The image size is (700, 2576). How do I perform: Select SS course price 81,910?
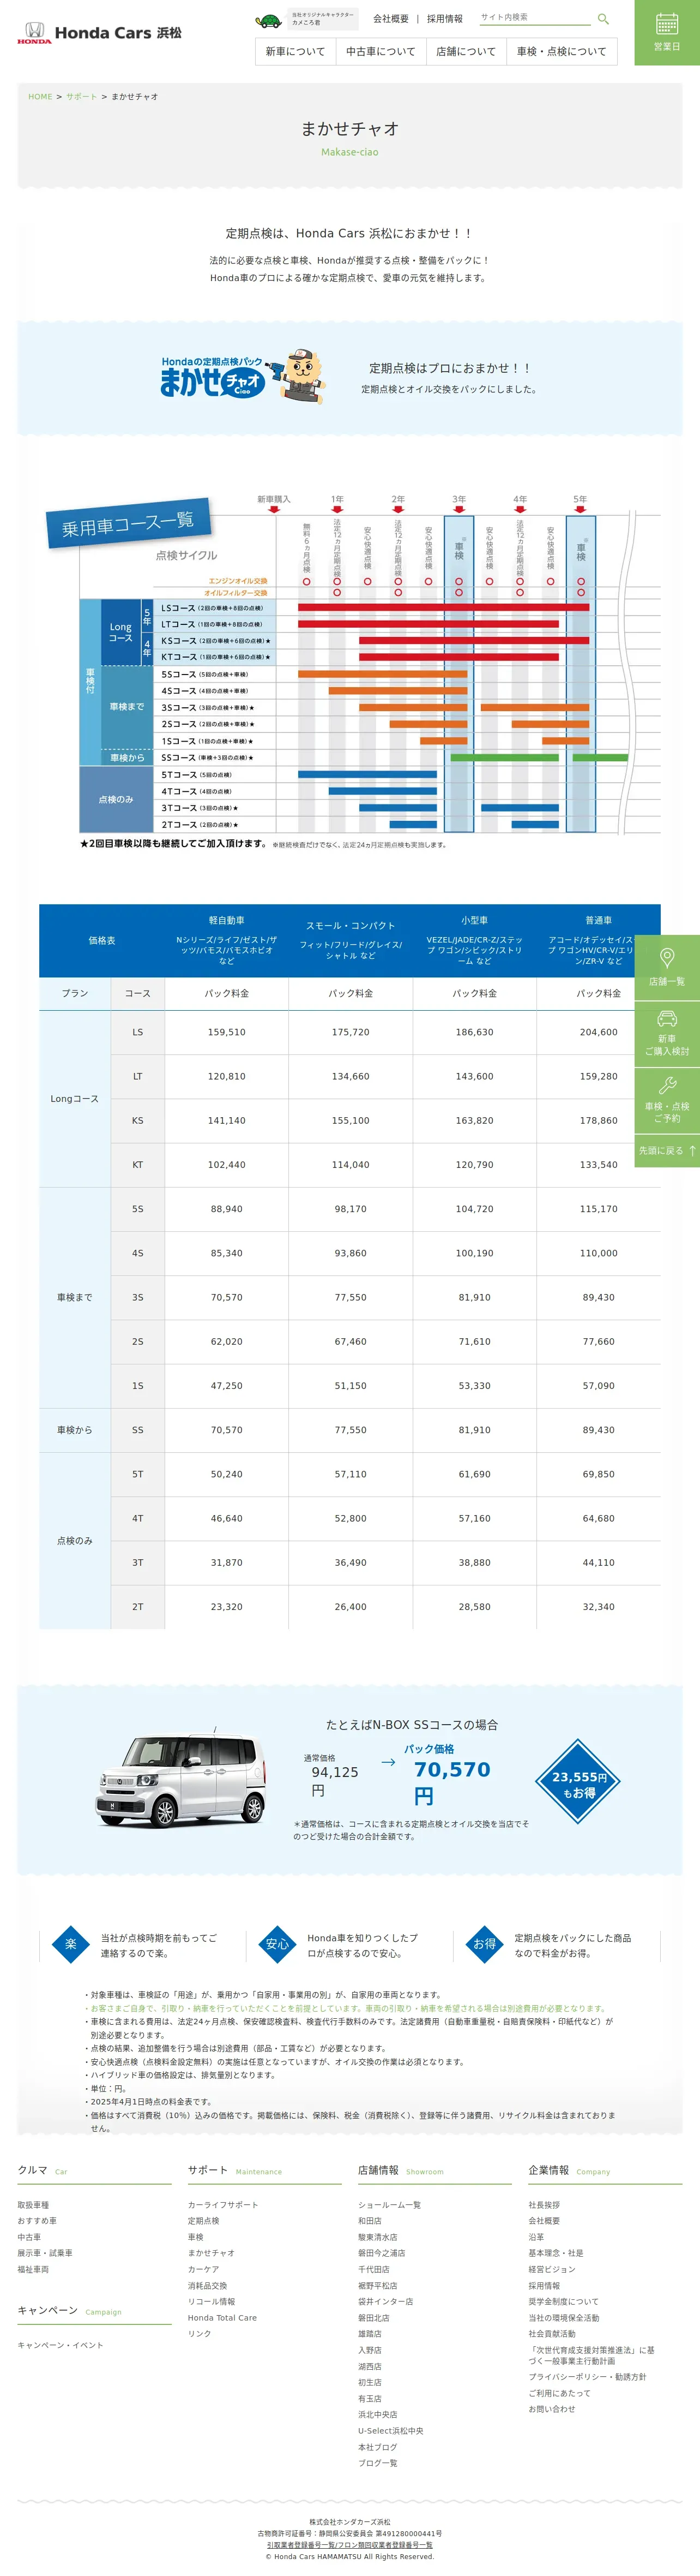[474, 1430]
